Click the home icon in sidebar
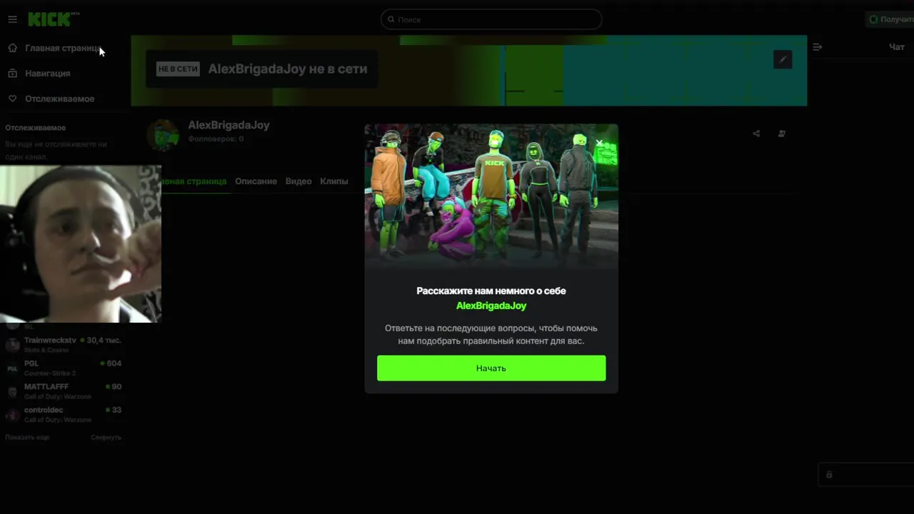This screenshot has height=514, width=914. [12, 48]
